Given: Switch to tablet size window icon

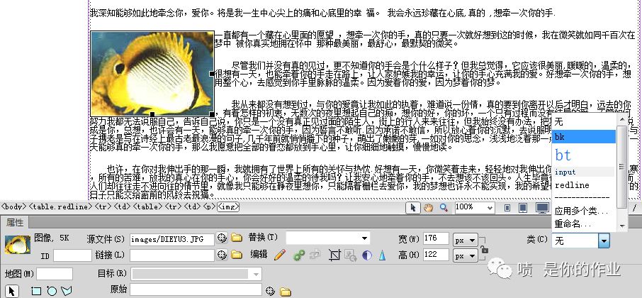Looking at the screenshot, I should coord(523,208).
